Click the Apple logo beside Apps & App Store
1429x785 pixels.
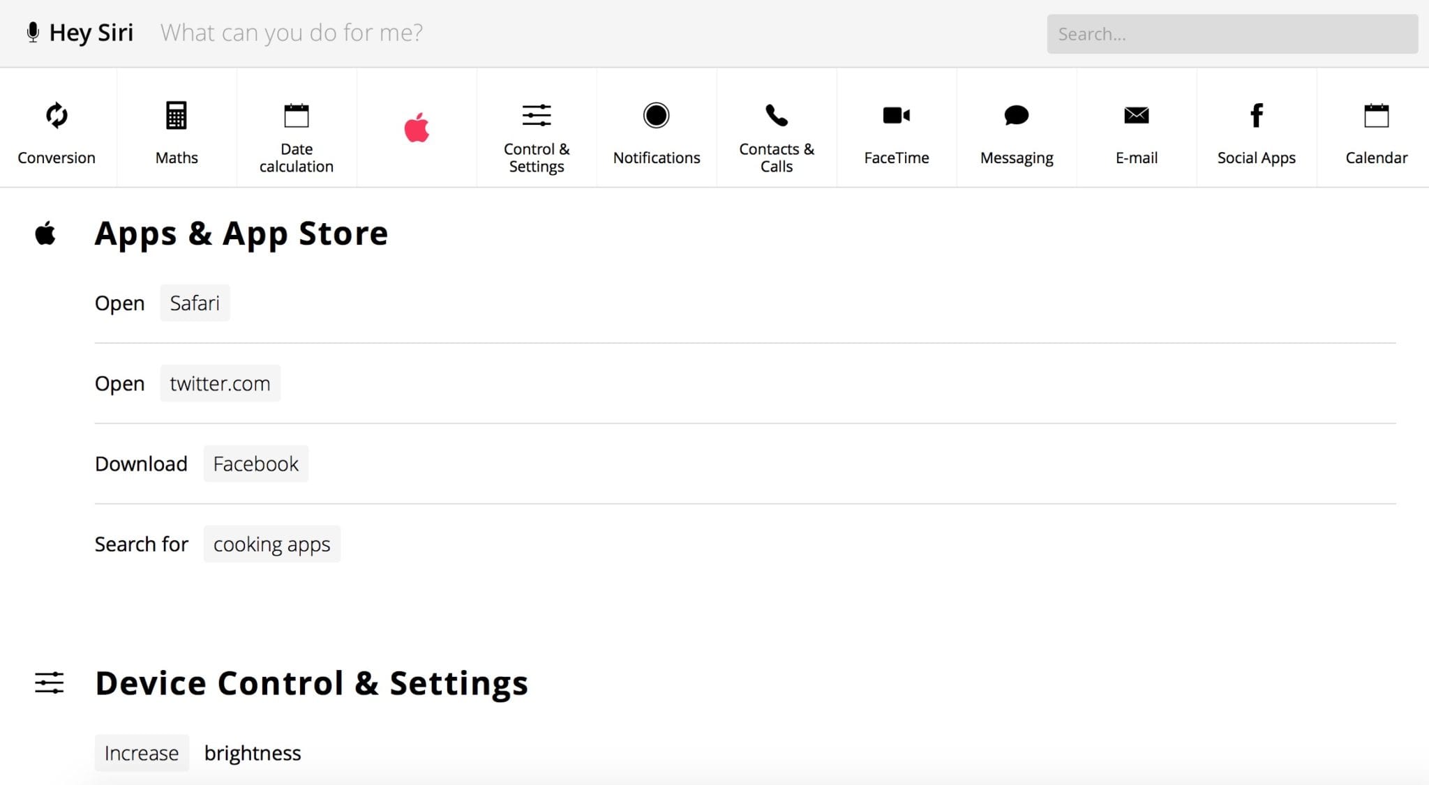[x=45, y=233]
